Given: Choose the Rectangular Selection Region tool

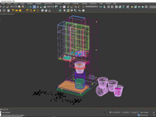Looking at the screenshot, I should [27, 7].
